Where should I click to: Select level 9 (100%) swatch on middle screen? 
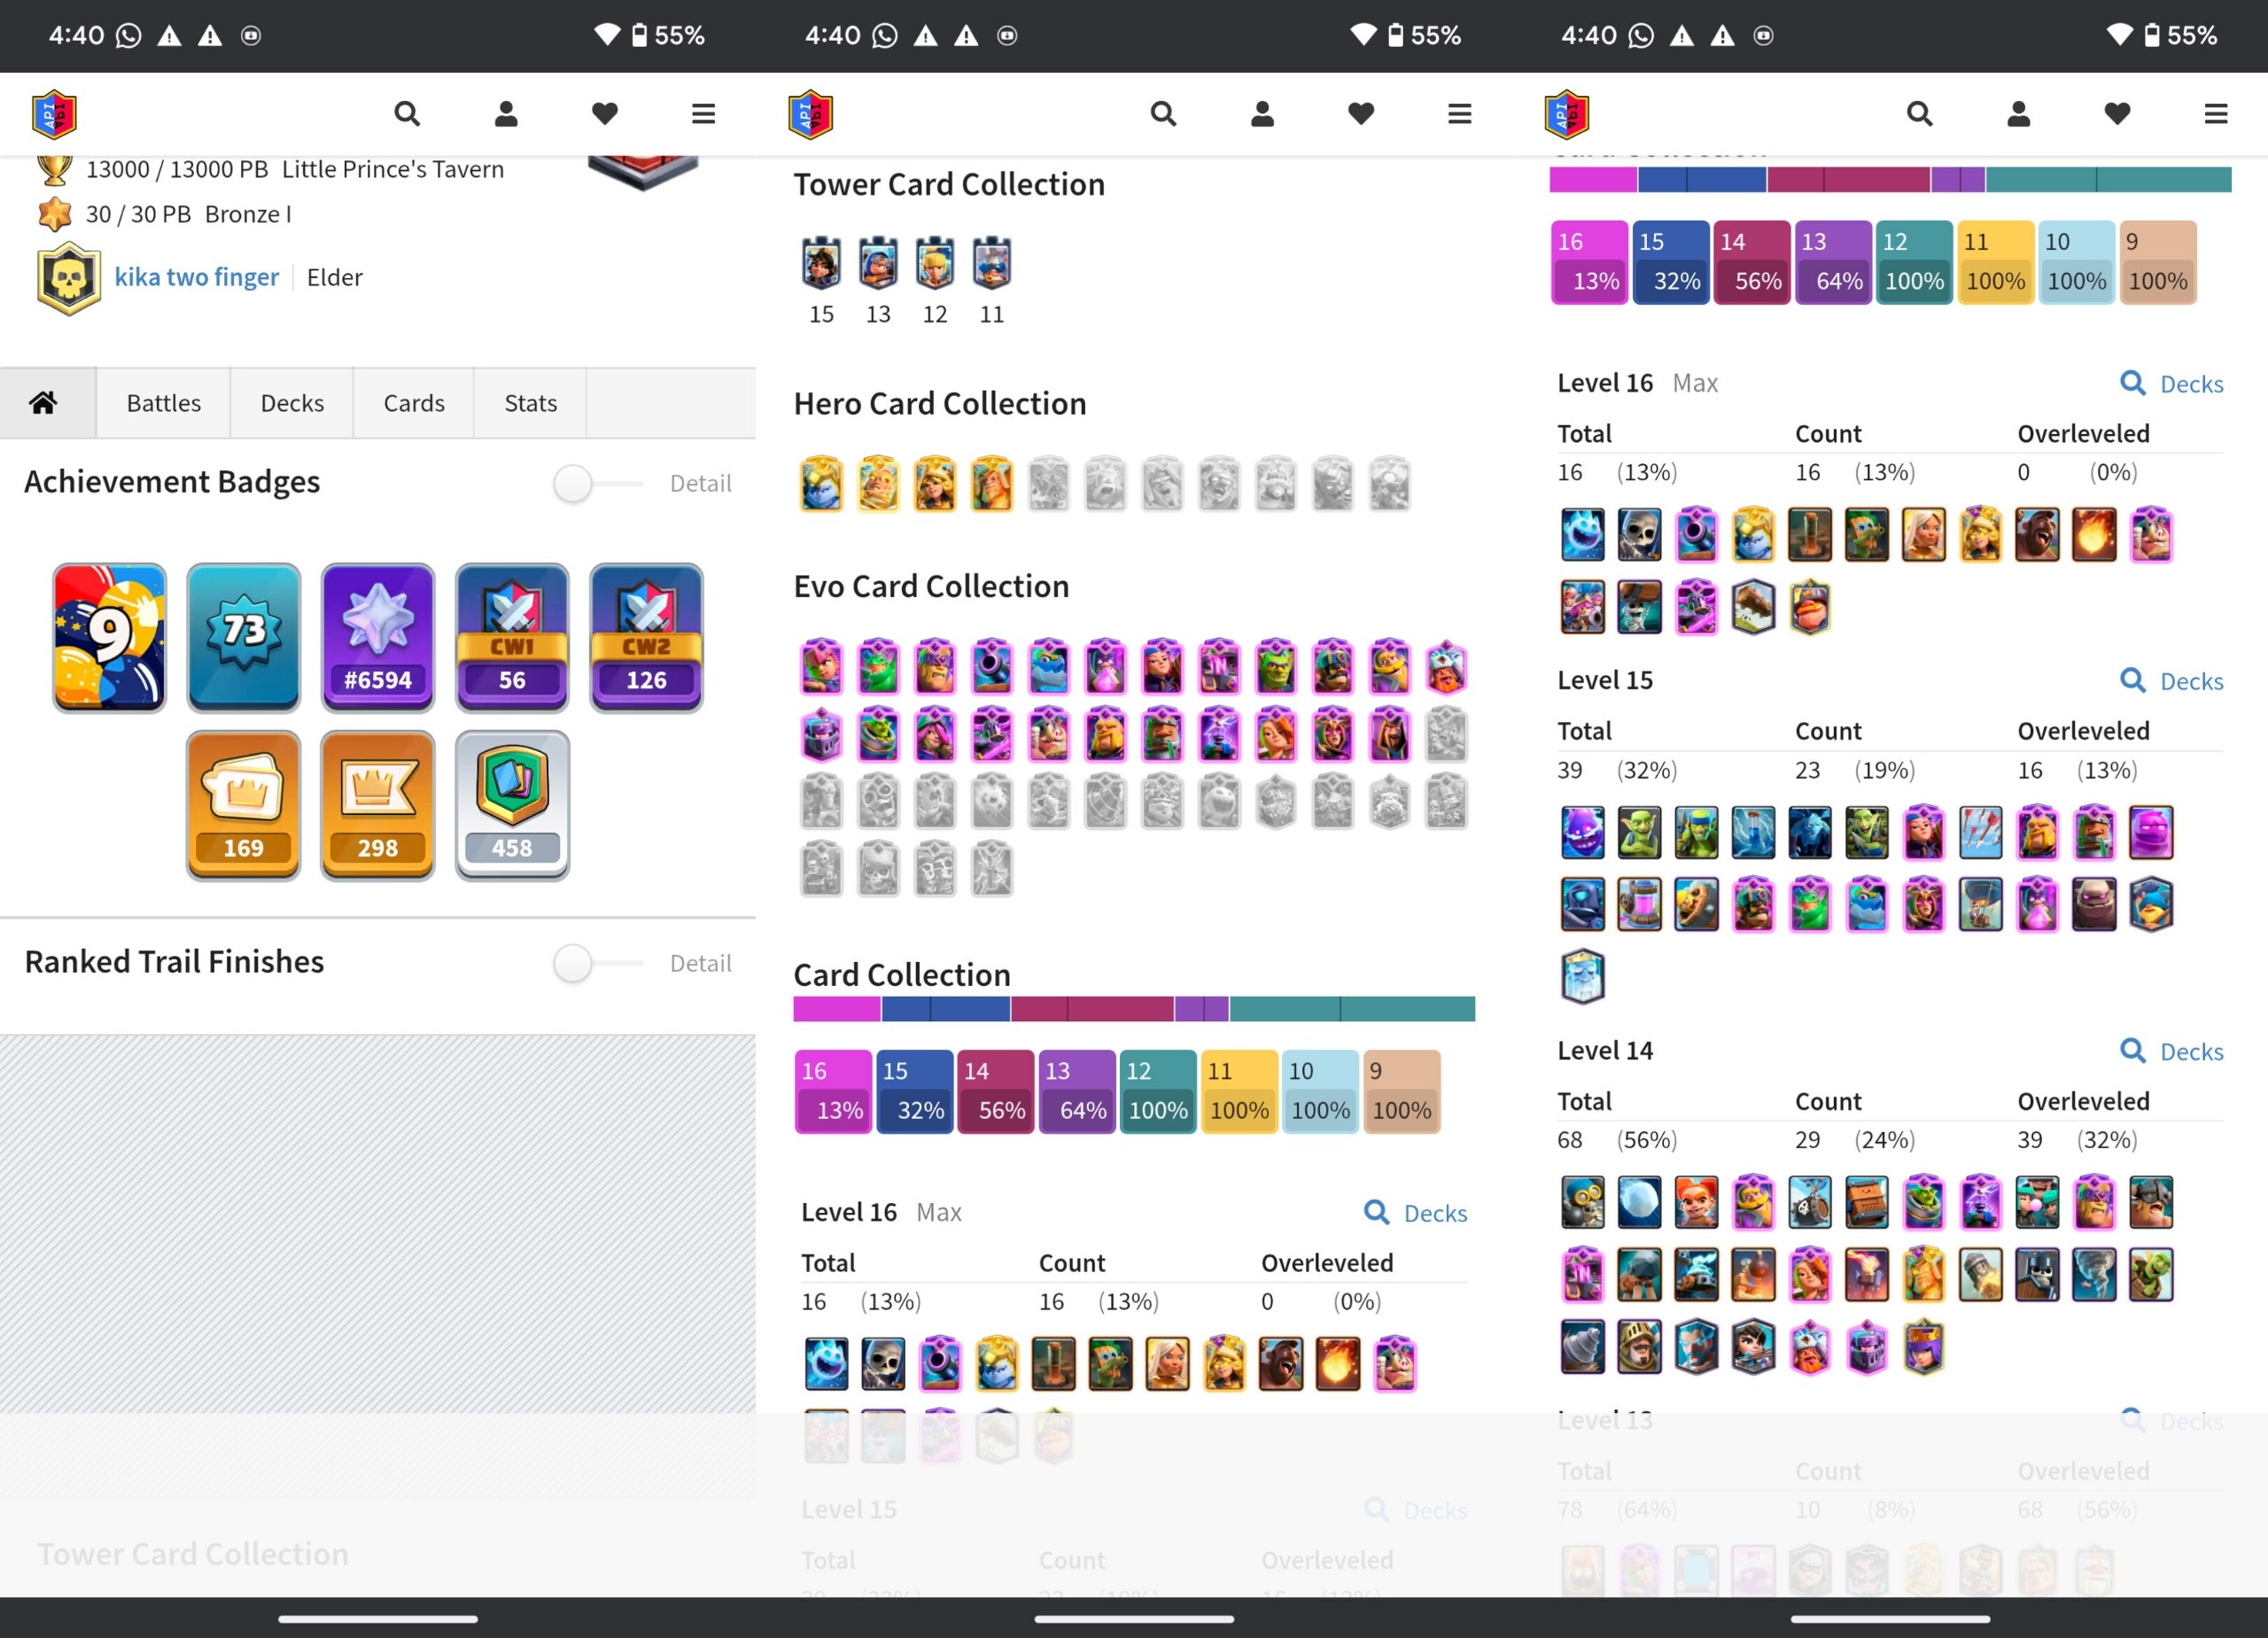point(1402,1091)
